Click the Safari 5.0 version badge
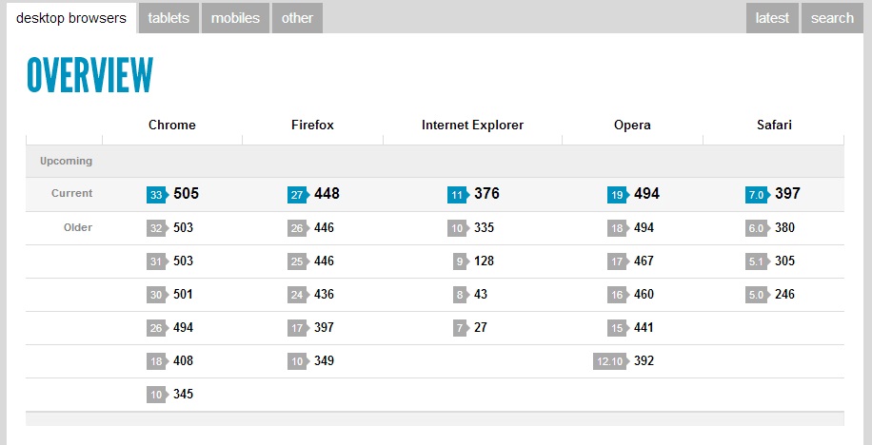The image size is (872, 445). (758, 295)
